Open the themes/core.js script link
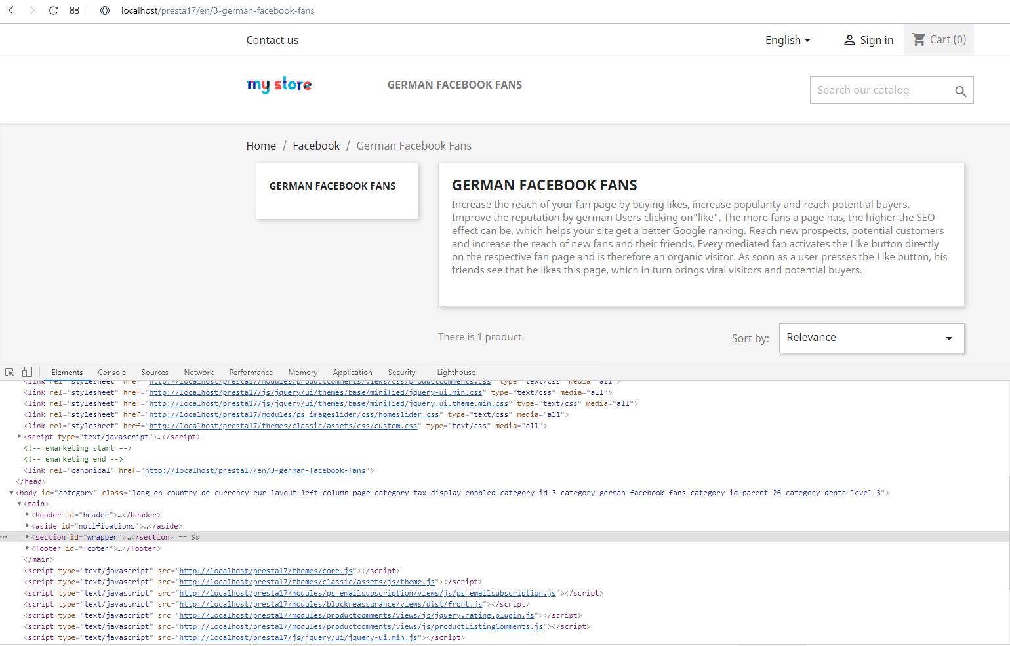 click(x=266, y=571)
